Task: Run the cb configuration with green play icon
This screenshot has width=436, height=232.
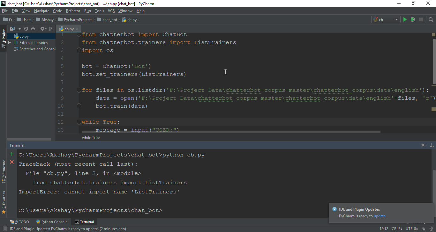Action: [x=405, y=19]
